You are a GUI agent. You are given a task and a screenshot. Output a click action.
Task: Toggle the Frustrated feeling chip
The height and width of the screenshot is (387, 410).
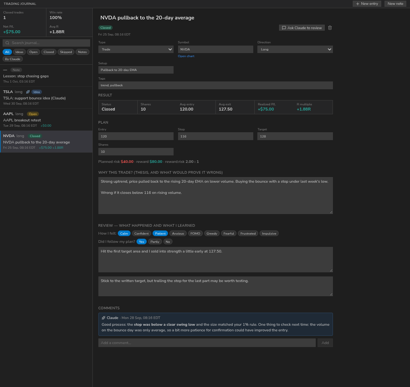(x=248, y=233)
